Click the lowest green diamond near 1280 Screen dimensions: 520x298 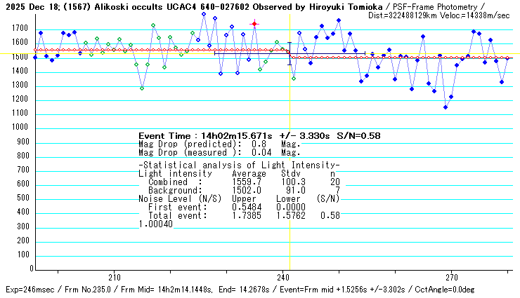pos(142,88)
